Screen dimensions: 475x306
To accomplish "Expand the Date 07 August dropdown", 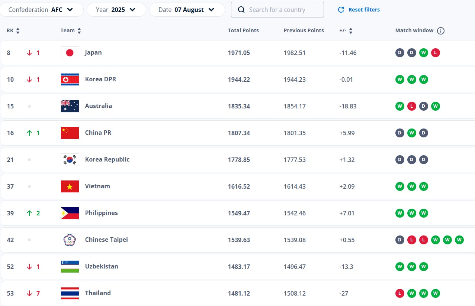I will click(x=187, y=10).
